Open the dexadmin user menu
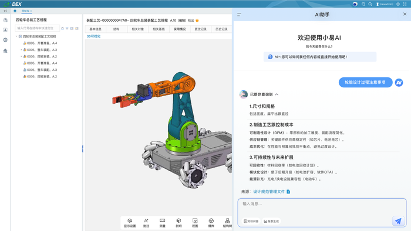Image resolution: width=411 pixels, height=231 pixels. pyautogui.click(x=385, y=4)
